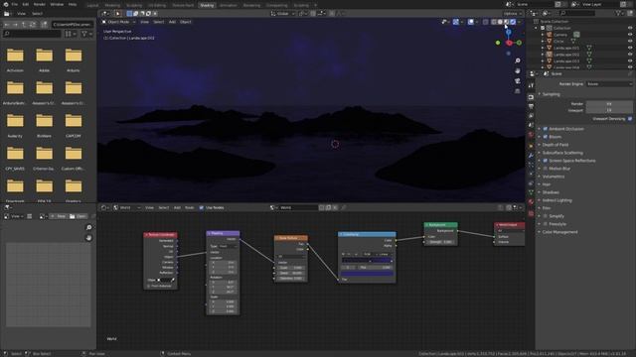Click the New image button

[59, 216]
